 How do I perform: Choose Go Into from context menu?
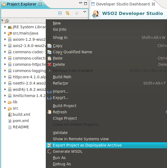pos(107,29)
